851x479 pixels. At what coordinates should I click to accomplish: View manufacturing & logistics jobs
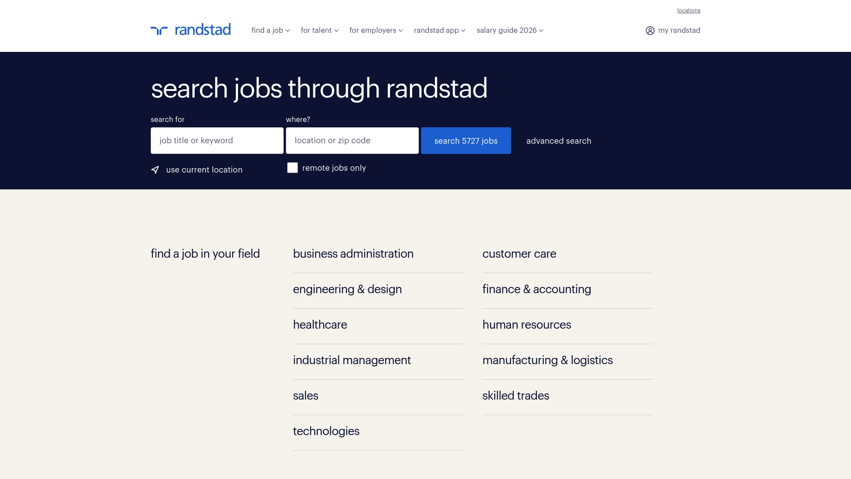tap(547, 360)
